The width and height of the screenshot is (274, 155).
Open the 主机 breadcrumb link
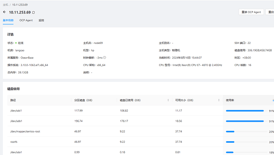(x=6, y=5)
